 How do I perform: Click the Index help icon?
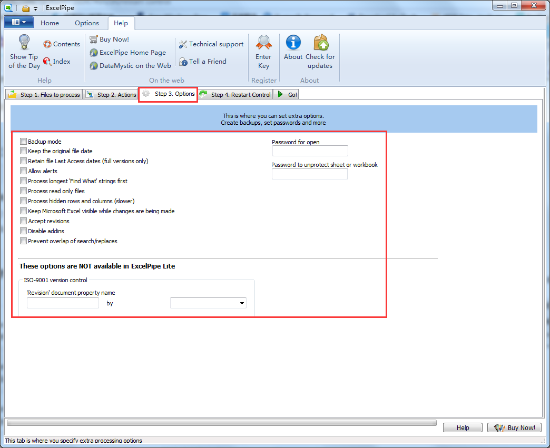pyautogui.click(x=47, y=62)
